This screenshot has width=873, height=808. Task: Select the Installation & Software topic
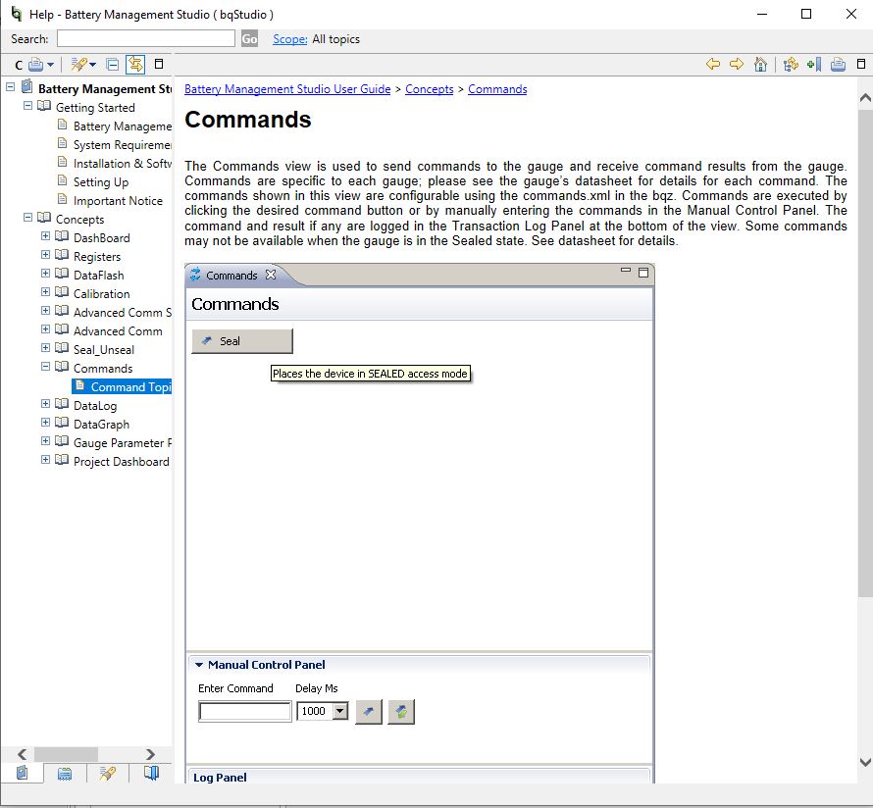(x=123, y=164)
